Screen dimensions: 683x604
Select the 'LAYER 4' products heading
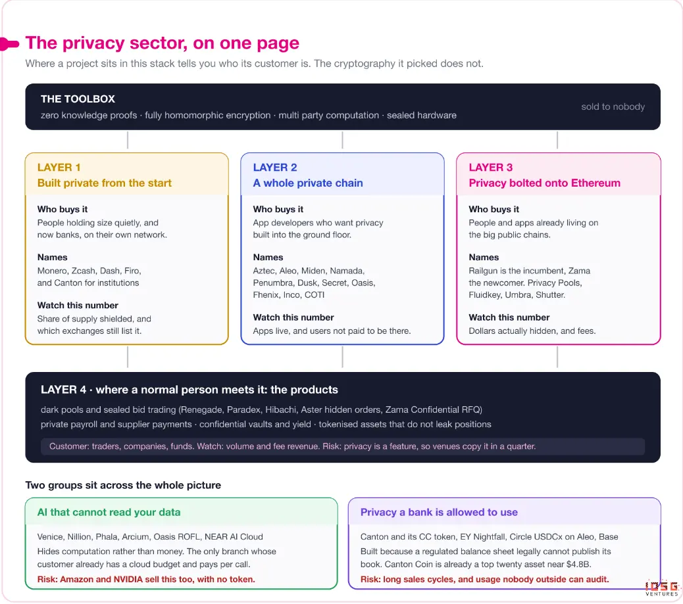click(x=190, y=390)
